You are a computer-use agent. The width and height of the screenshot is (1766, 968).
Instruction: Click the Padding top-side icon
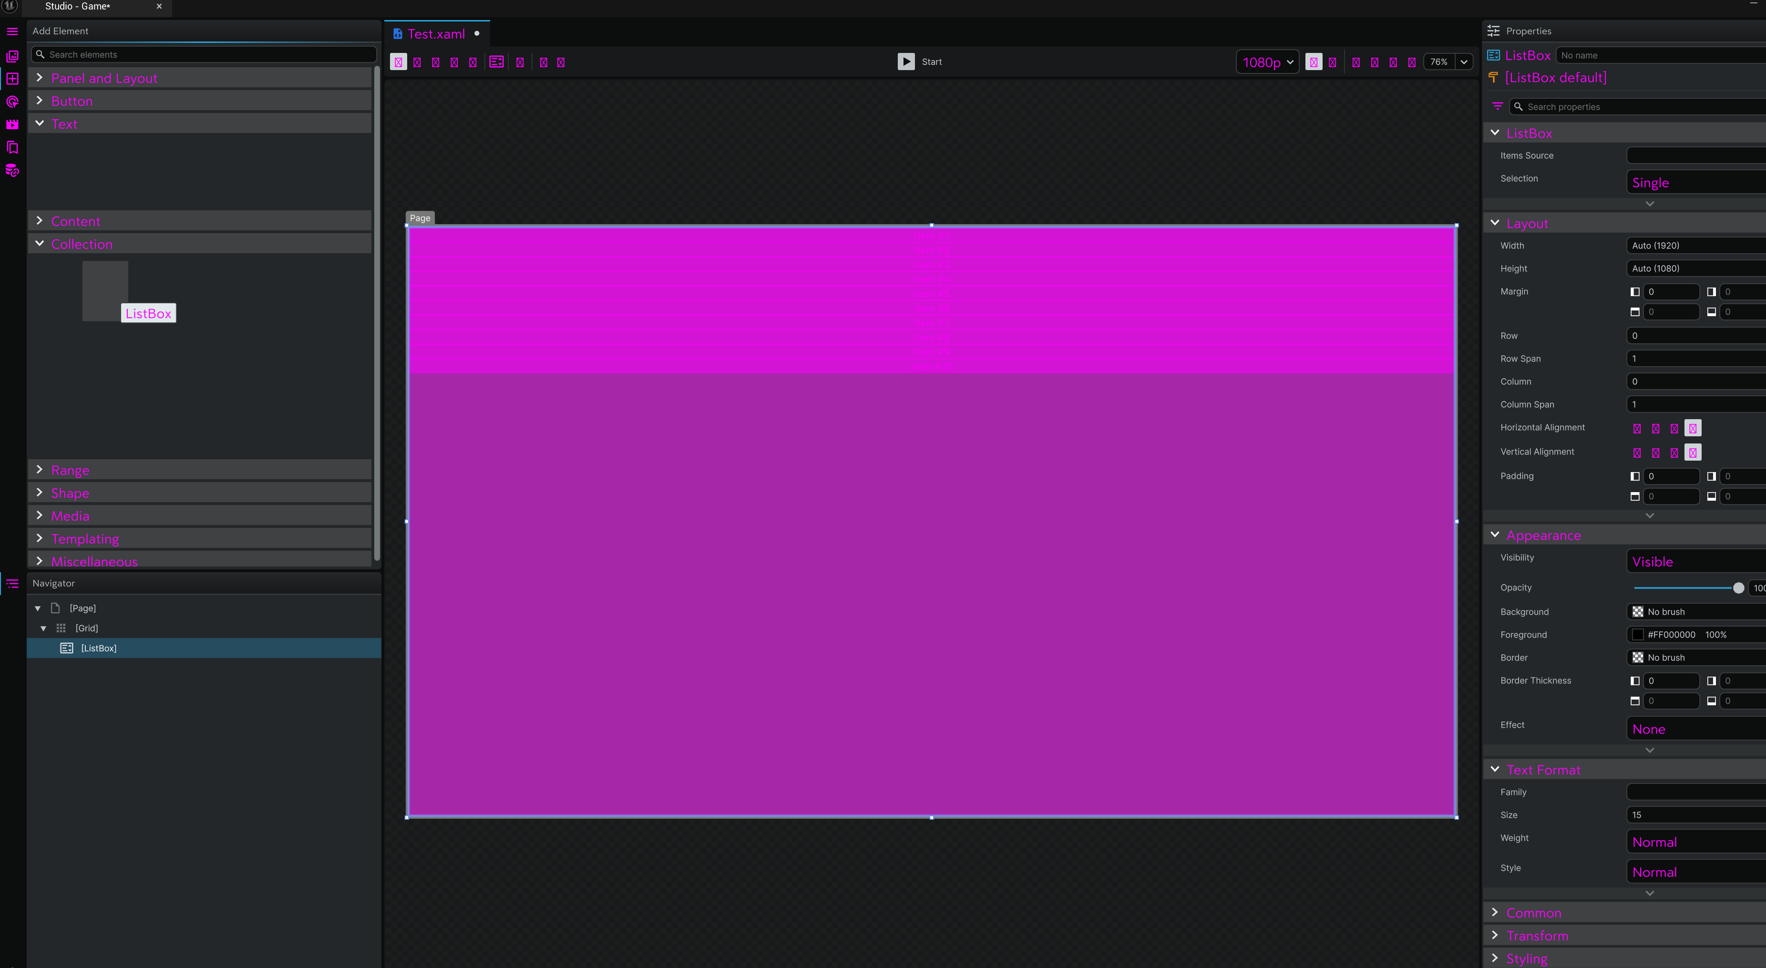click(1635, 496)
